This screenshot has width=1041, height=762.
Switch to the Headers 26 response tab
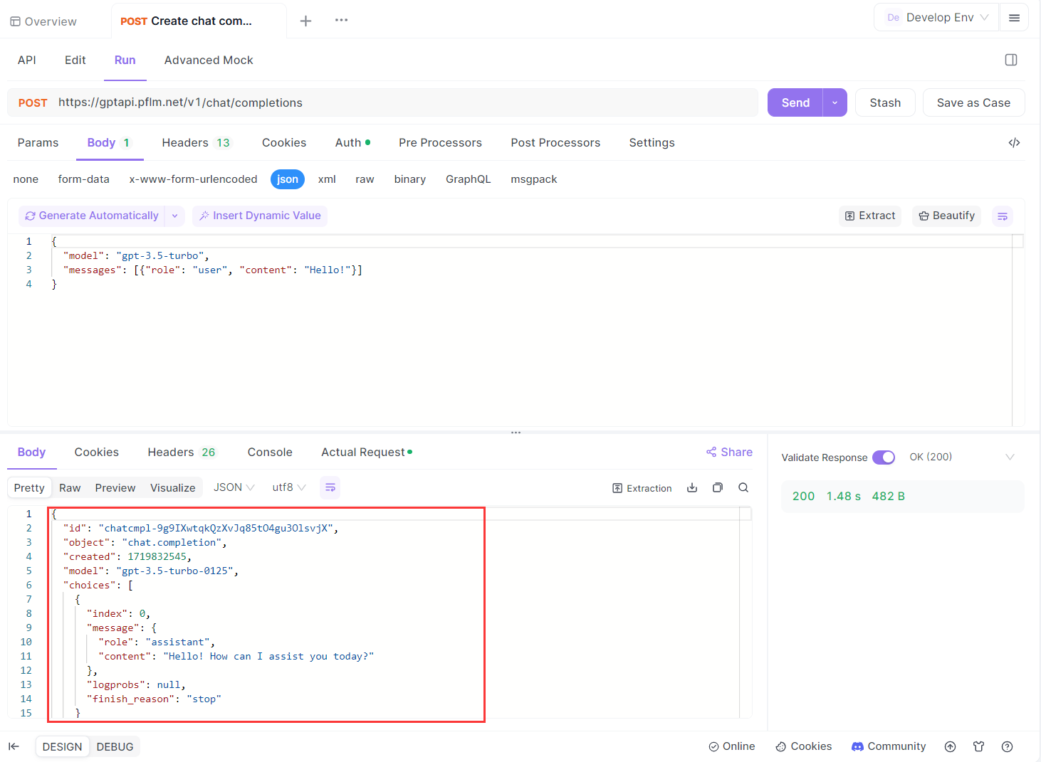[181, 452]
